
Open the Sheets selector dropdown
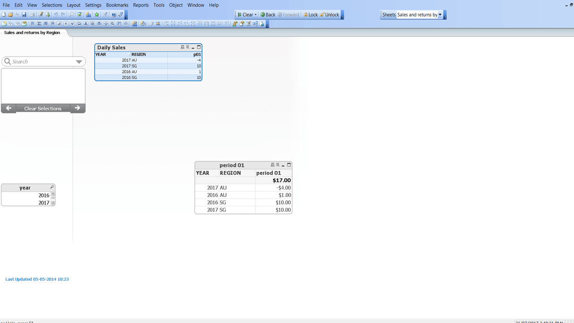coord(440,15)
